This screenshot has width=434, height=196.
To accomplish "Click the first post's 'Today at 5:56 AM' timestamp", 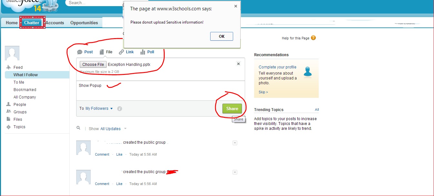I will coord(143,154).
